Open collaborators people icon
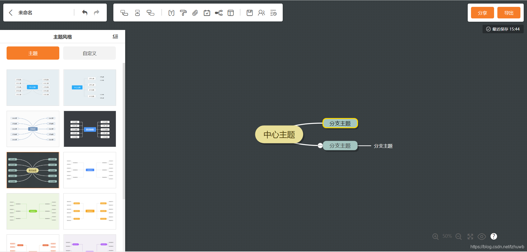This screenshot has height=252, width=527. click(x=261, y=13)
